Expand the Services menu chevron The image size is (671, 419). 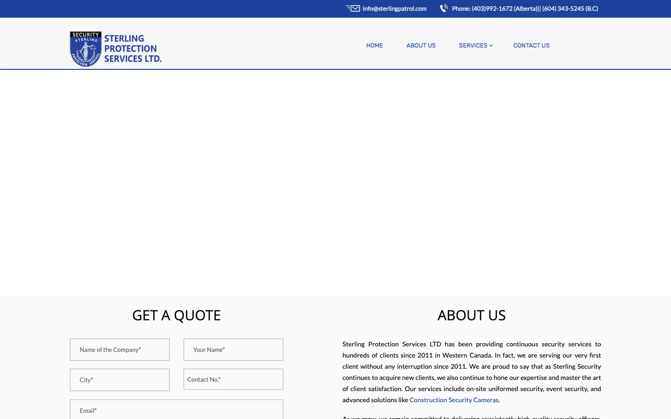pos(491,46)
